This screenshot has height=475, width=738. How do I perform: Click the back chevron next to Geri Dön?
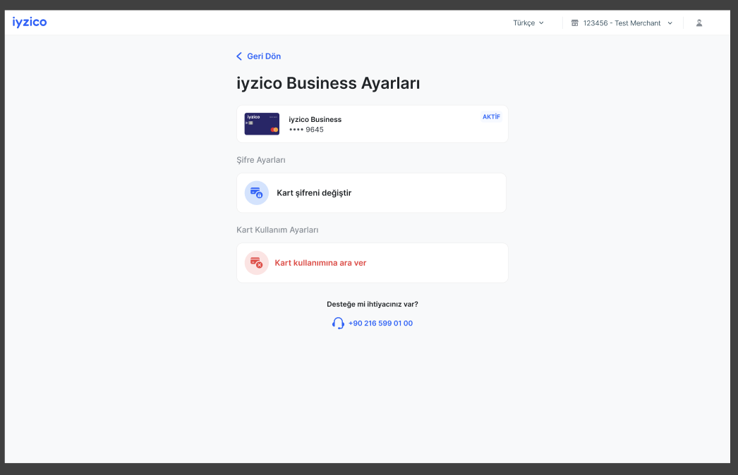239,56
